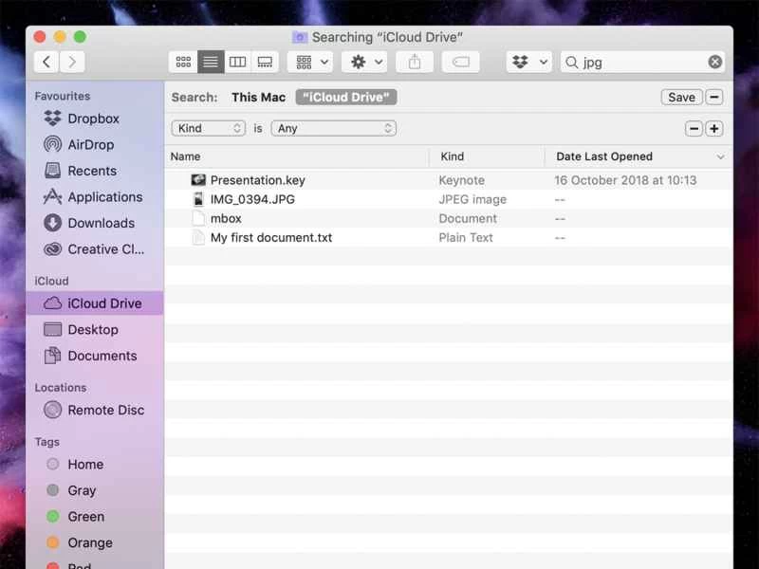Open the grouping options dropdown
Image resolution: width=759 pixels, height=569 pixels.
[x=308, y=62]
